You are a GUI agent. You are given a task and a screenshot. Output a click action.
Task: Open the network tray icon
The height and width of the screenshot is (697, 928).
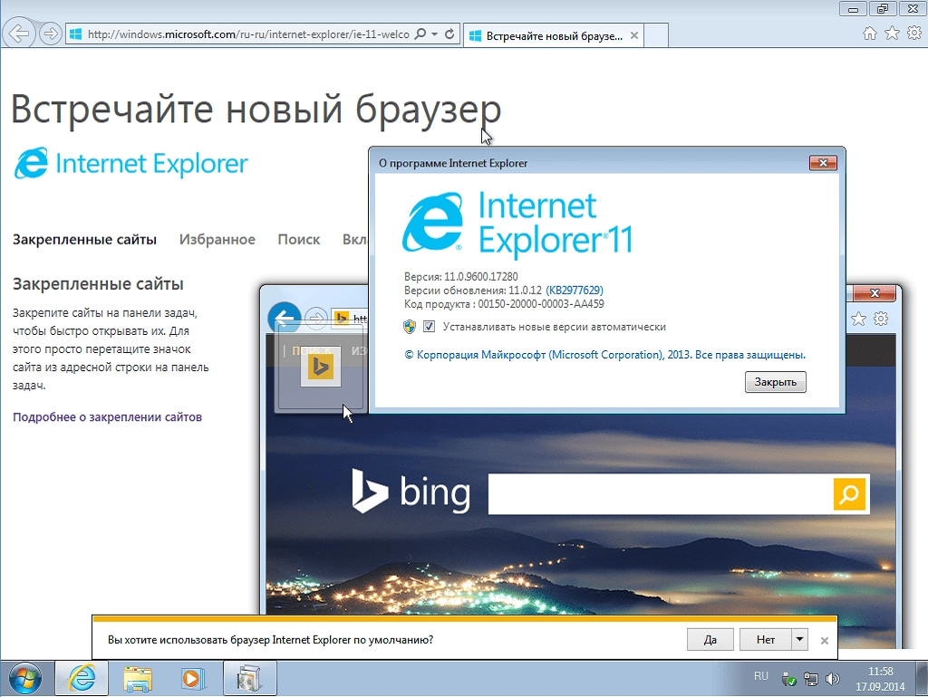[x=811, y=679]
